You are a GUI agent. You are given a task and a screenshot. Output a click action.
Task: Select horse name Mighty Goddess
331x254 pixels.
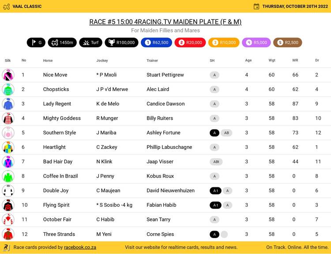62,118
